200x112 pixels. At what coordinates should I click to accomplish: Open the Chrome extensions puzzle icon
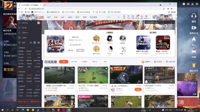[x=168, y=9]
